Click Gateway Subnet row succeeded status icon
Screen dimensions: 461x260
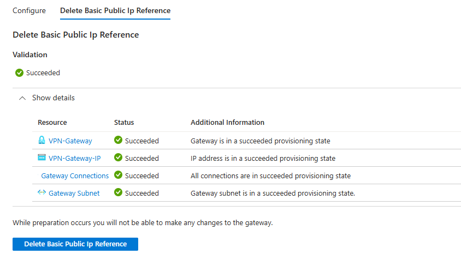pyautogui.click(x=118, y=192)
